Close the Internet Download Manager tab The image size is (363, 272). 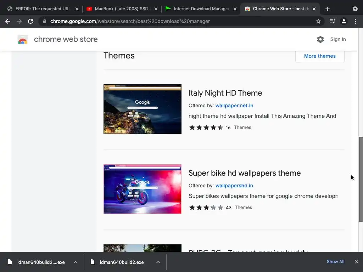pyautogui.click(x=235, y=9)
